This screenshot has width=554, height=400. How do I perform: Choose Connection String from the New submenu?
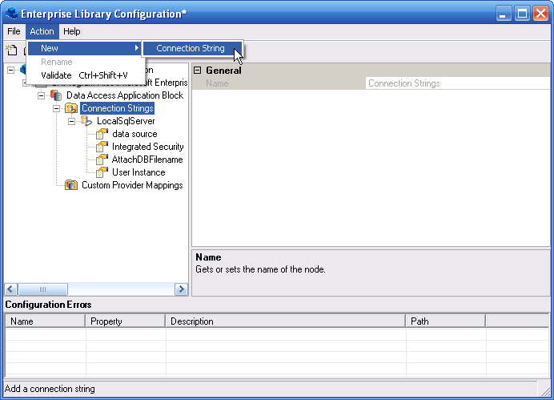(191, 49)
